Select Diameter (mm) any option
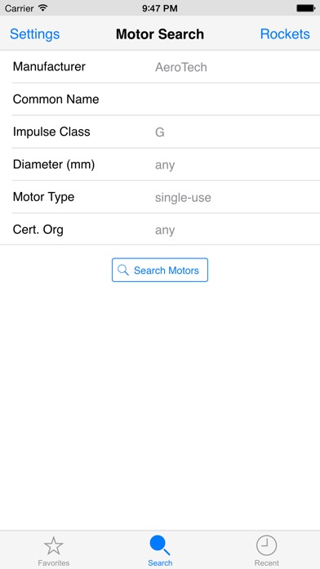 [165, 165]
